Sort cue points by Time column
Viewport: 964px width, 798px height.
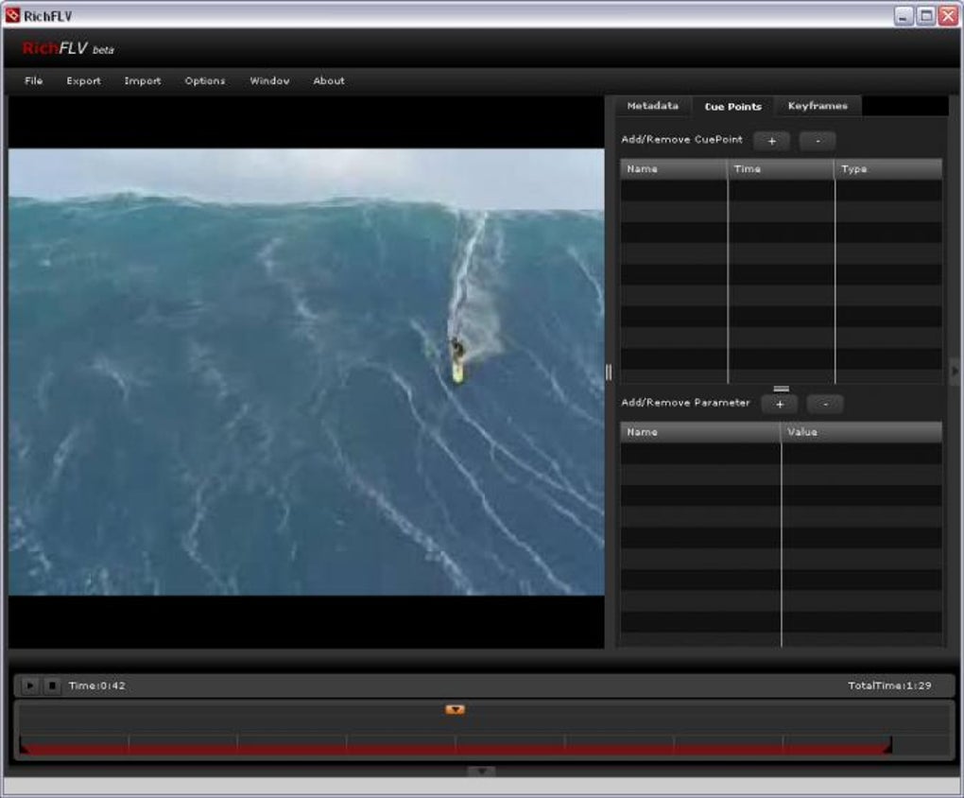pos(781,169)
